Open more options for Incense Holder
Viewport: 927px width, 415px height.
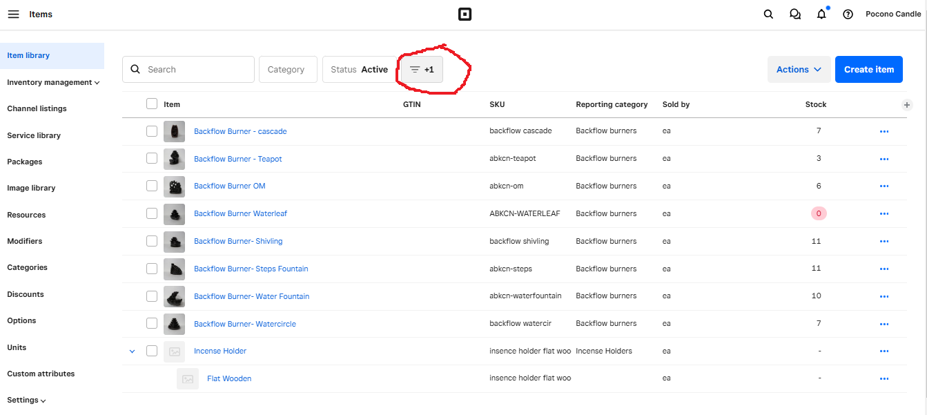point(884,351)
